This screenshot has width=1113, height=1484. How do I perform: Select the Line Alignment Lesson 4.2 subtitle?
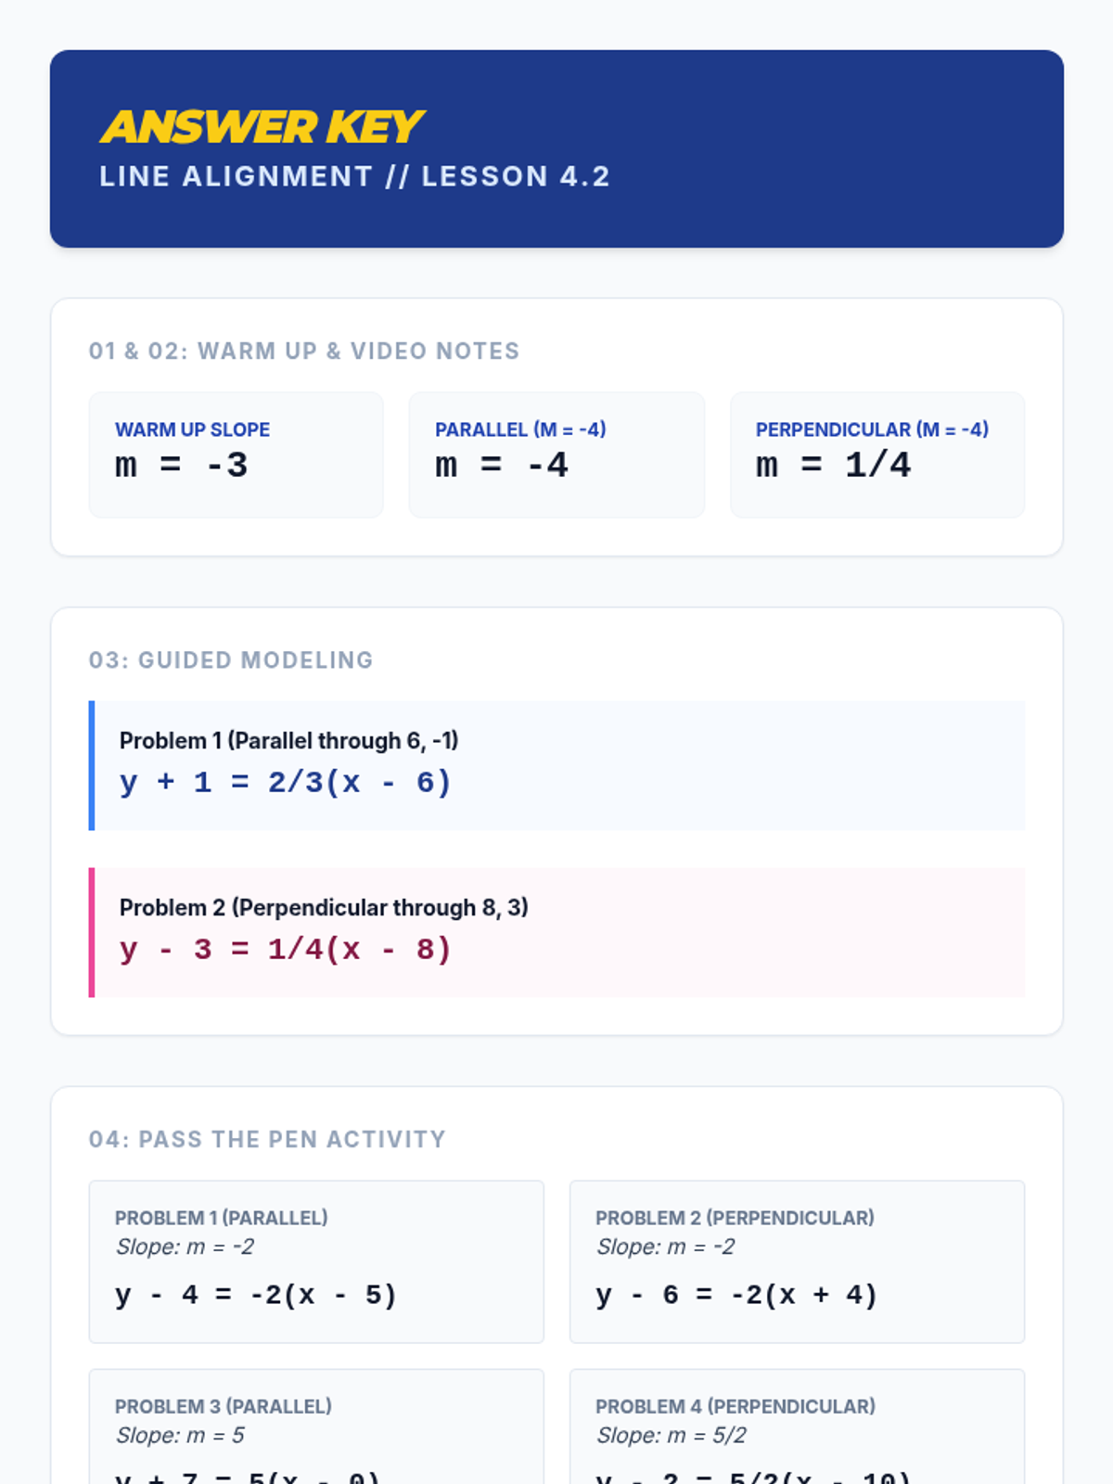[354, 176]
